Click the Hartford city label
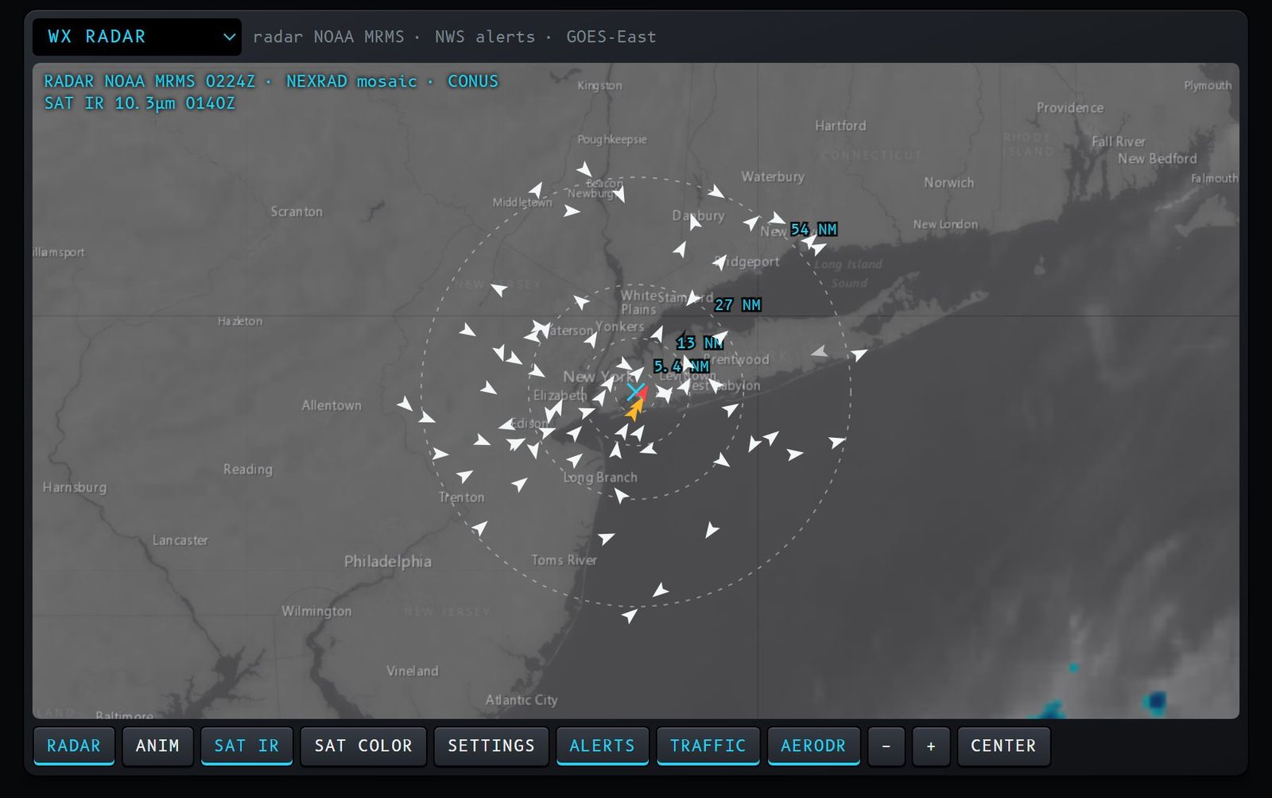Image resolution: width=1272 pixels, height=798 pixels. 840,126
